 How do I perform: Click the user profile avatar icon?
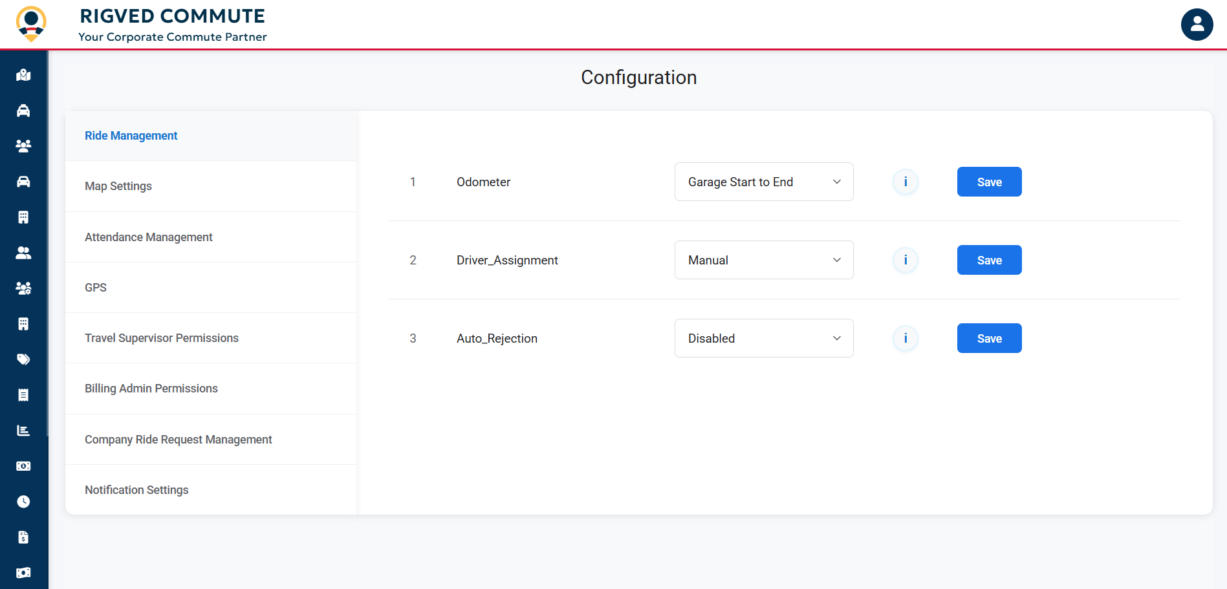coord(1197,25)
